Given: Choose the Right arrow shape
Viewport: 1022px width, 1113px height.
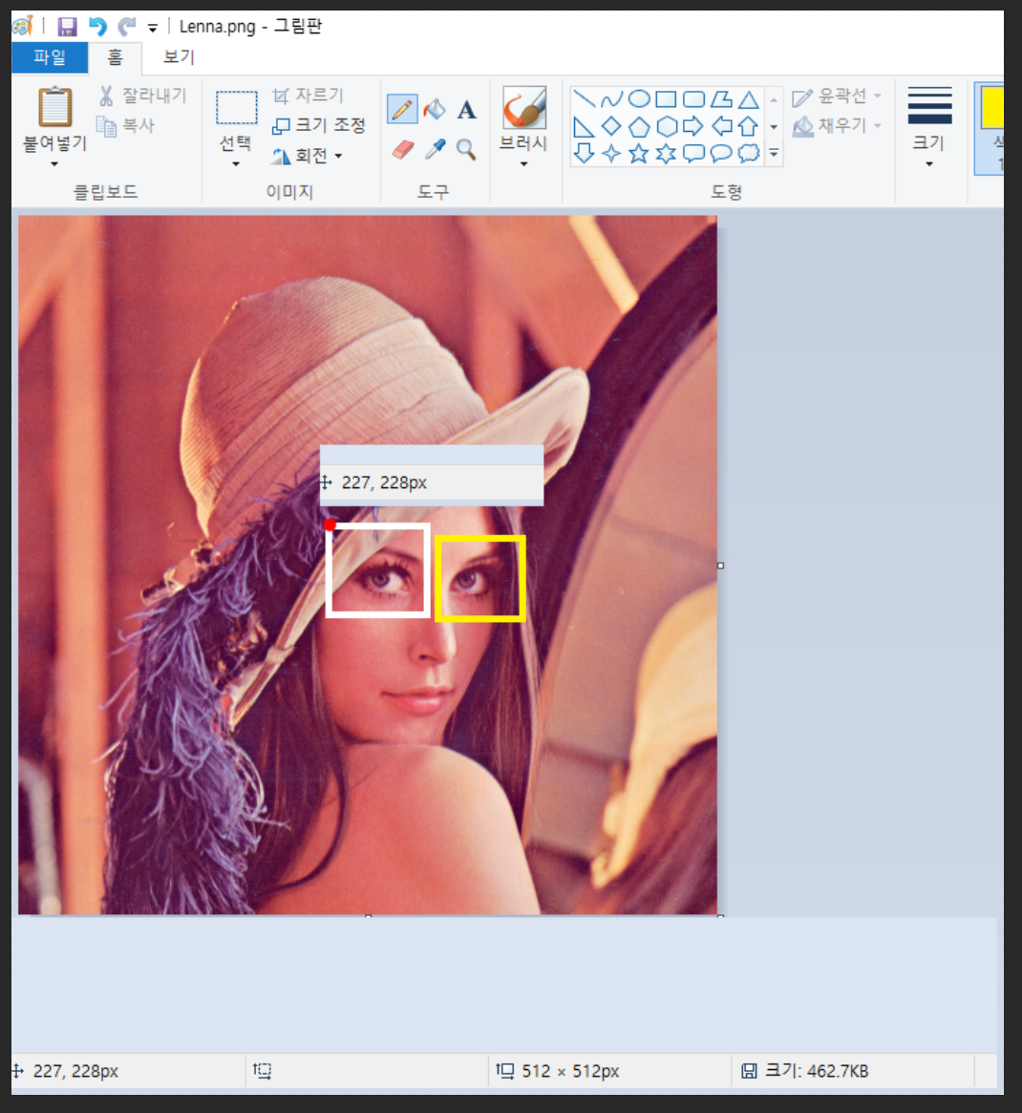Looking at the screenshot, I should click(692, 127).
